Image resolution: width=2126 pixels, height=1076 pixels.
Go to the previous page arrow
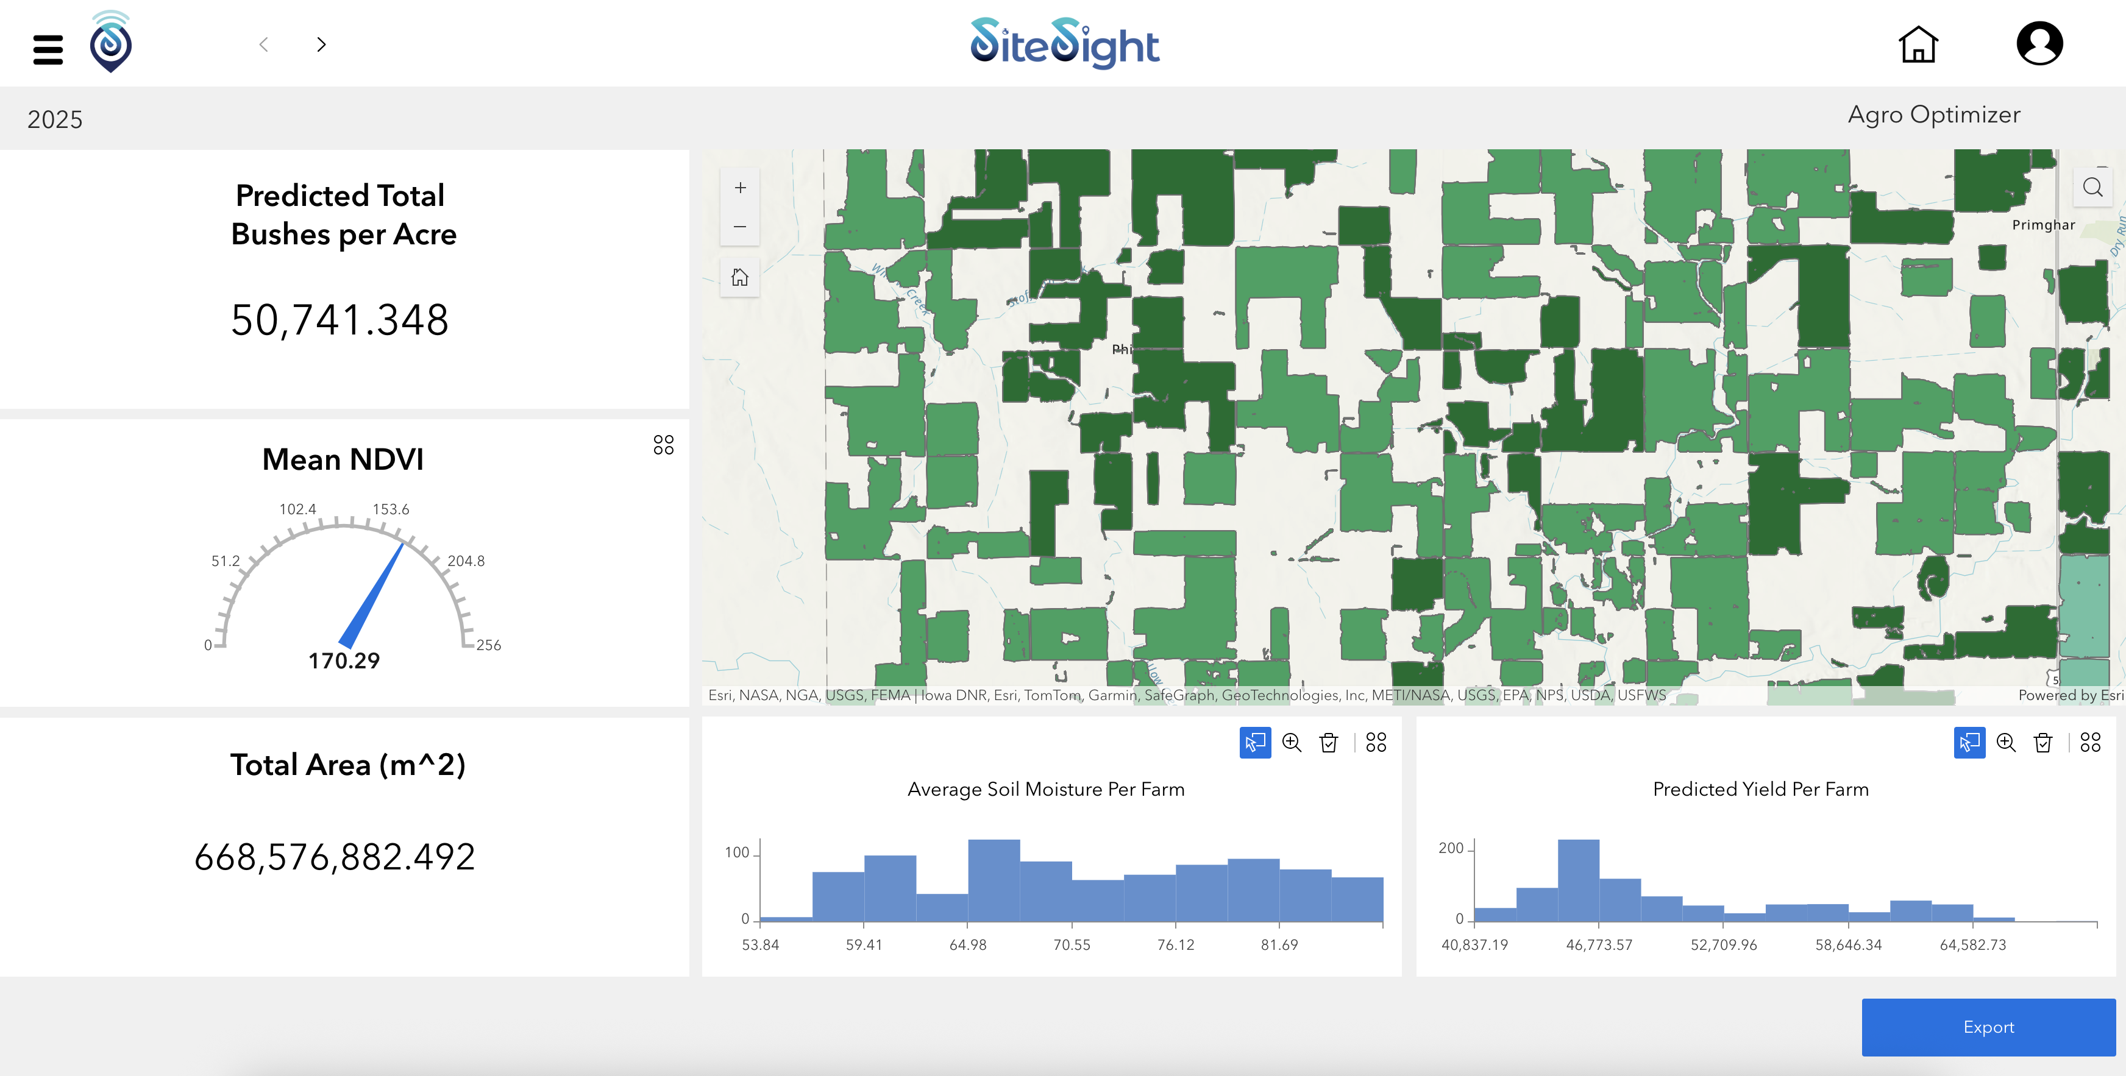tap(264, 44)
